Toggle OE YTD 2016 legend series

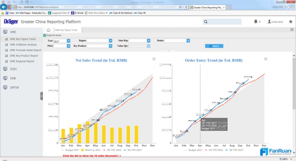coord(214,150)
